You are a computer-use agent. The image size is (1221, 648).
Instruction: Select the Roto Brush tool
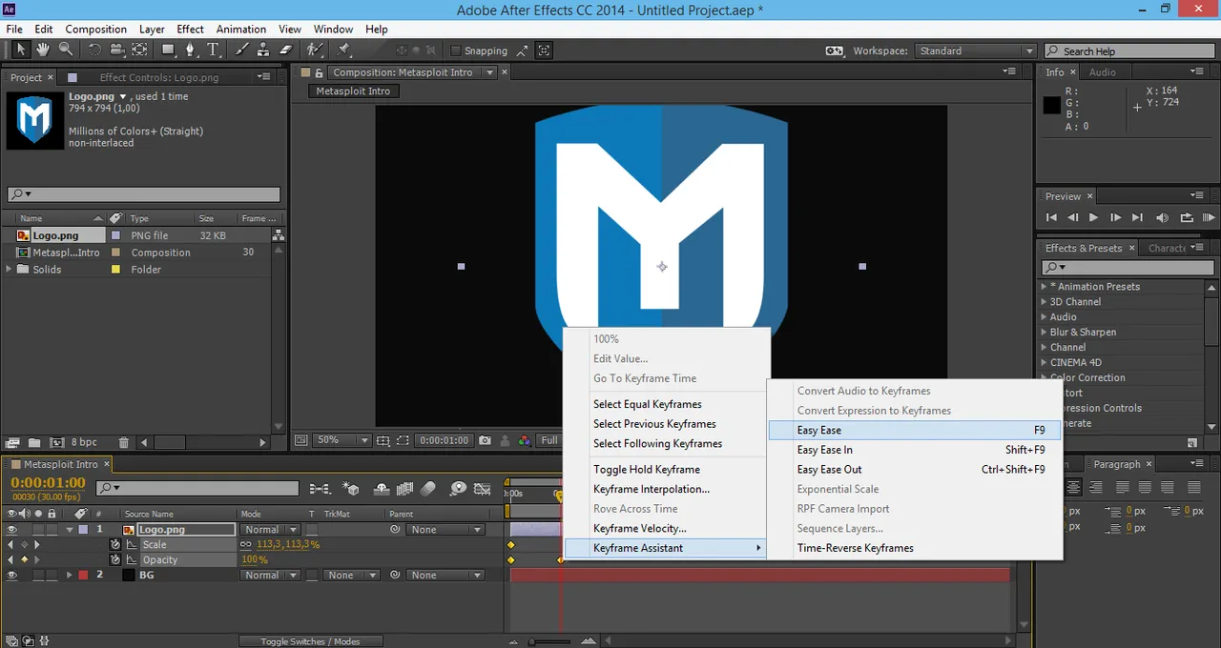point(315,51)
